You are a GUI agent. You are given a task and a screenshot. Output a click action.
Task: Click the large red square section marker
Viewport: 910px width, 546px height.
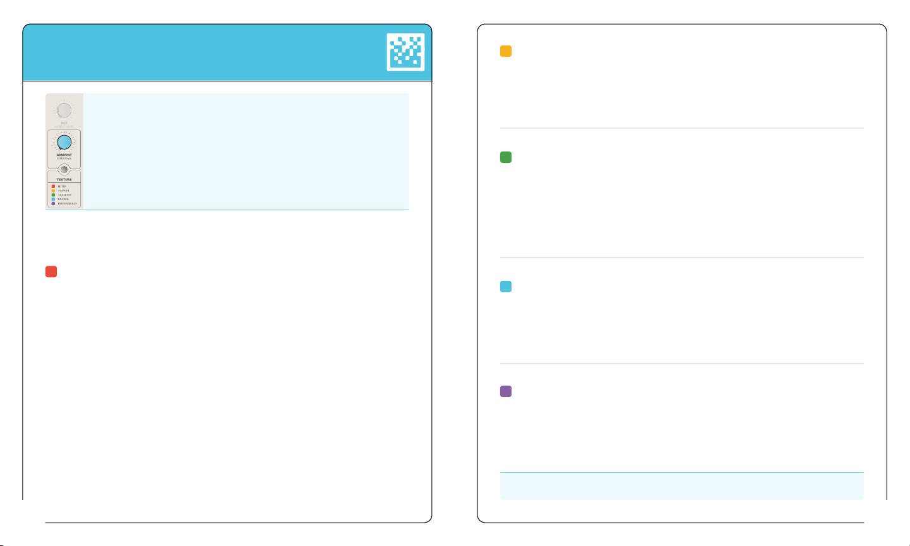(51, 271)
